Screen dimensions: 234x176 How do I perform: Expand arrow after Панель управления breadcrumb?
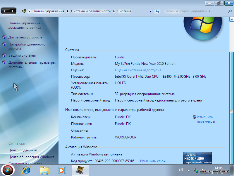[68, 11]
